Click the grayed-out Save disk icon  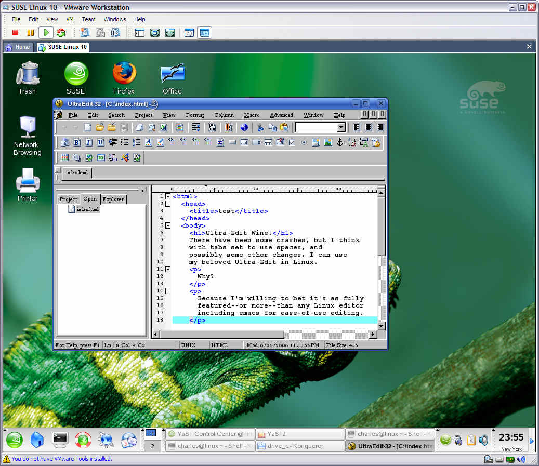[x=124, y=127]
